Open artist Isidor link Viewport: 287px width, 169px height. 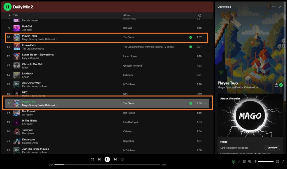pyautogui.click(x=25, y=68)
